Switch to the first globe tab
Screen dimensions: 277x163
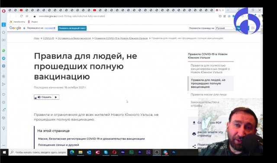click(x=10, y=10)
